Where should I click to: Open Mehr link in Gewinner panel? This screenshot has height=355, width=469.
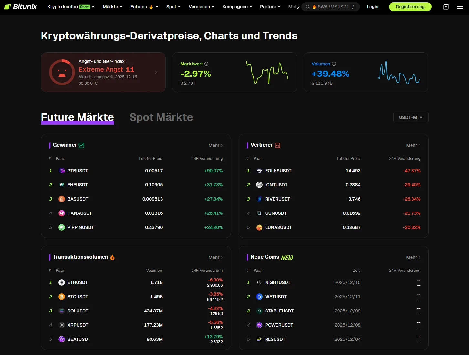(216, 145)
